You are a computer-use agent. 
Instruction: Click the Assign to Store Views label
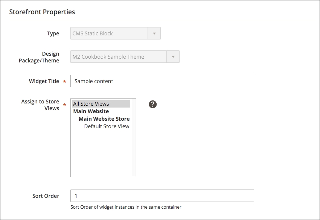[40, 105]
